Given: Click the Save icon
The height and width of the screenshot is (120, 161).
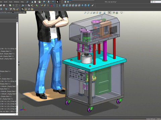Looking at the screenshot, I should 44,2.
